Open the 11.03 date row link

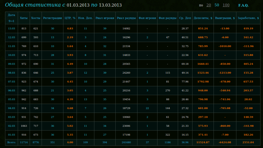[12, 46]
